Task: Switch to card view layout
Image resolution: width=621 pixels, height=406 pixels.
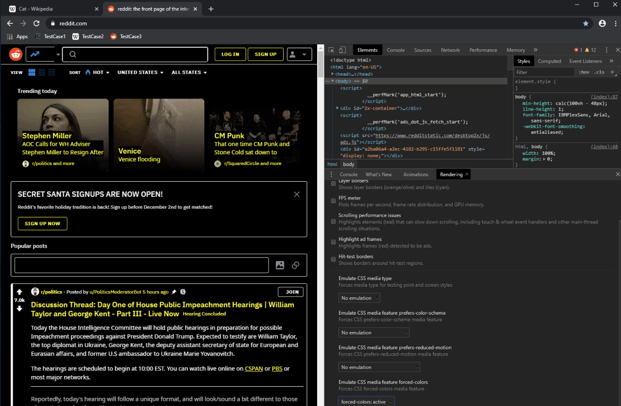Action: pyautogui.click(x=32, y=73)
